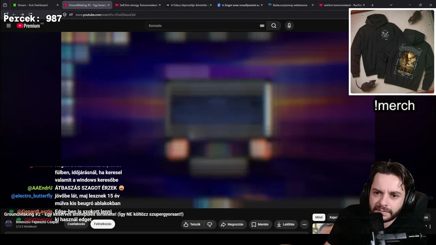Close the Badacsonytomaj webkamera tab

(313, 5)
